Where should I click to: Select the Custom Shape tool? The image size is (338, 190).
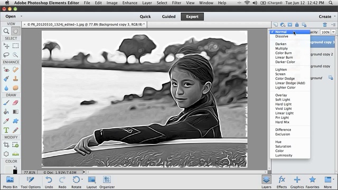[x=15, y=121]
